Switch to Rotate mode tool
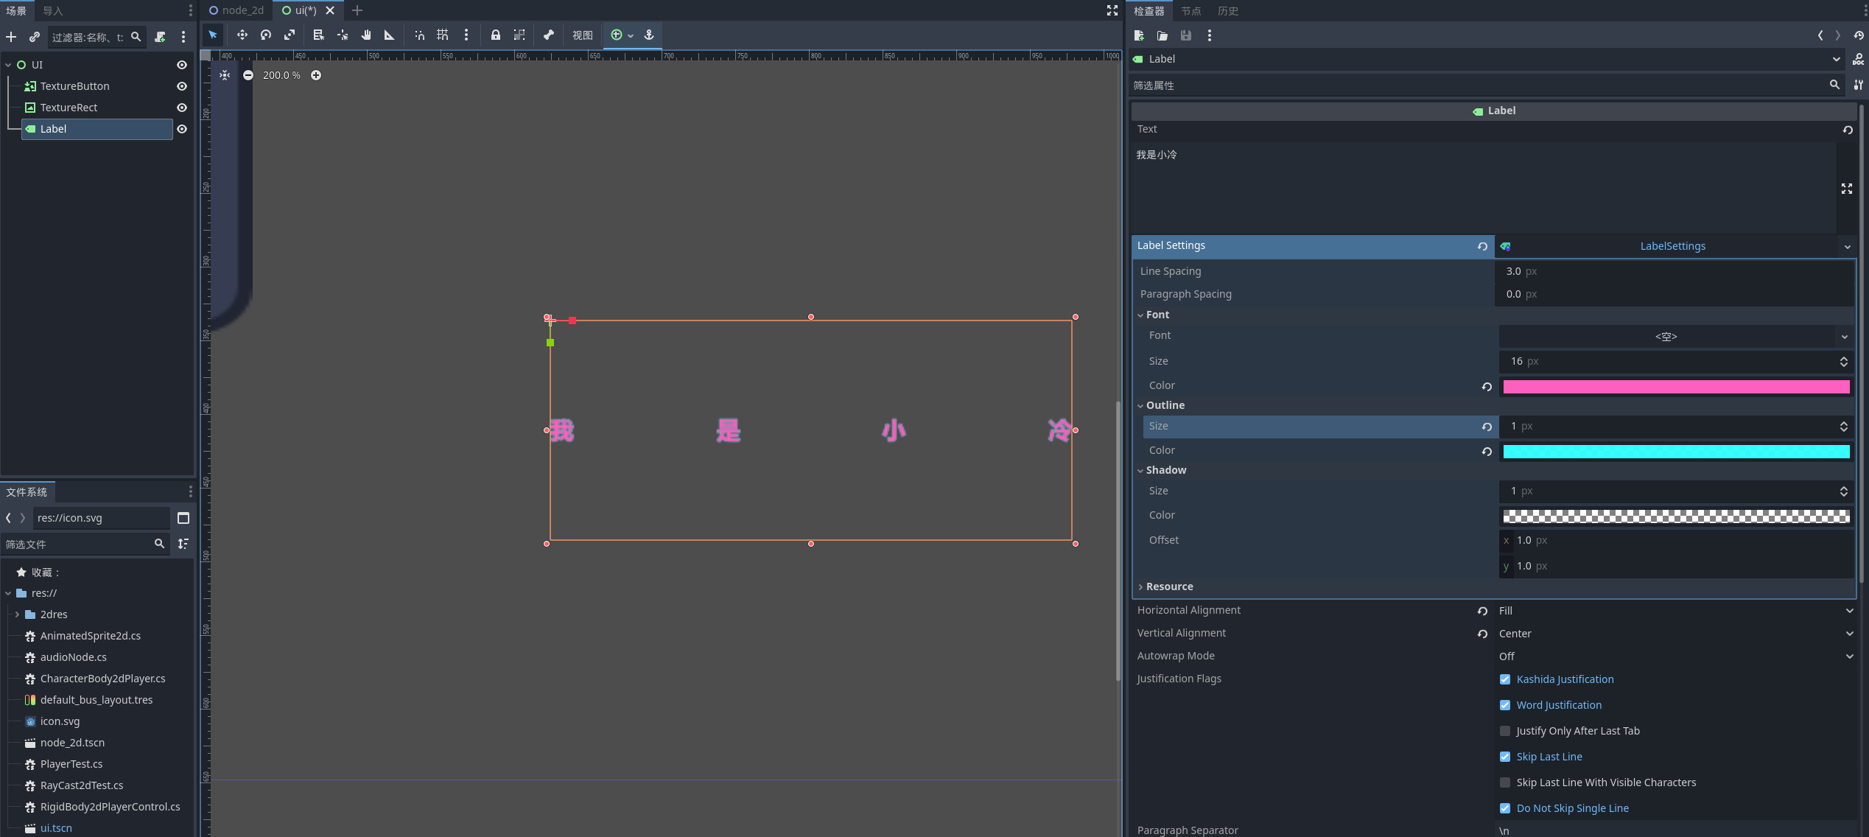This screenshot has width=1869, height=837. tap(266, 35)
